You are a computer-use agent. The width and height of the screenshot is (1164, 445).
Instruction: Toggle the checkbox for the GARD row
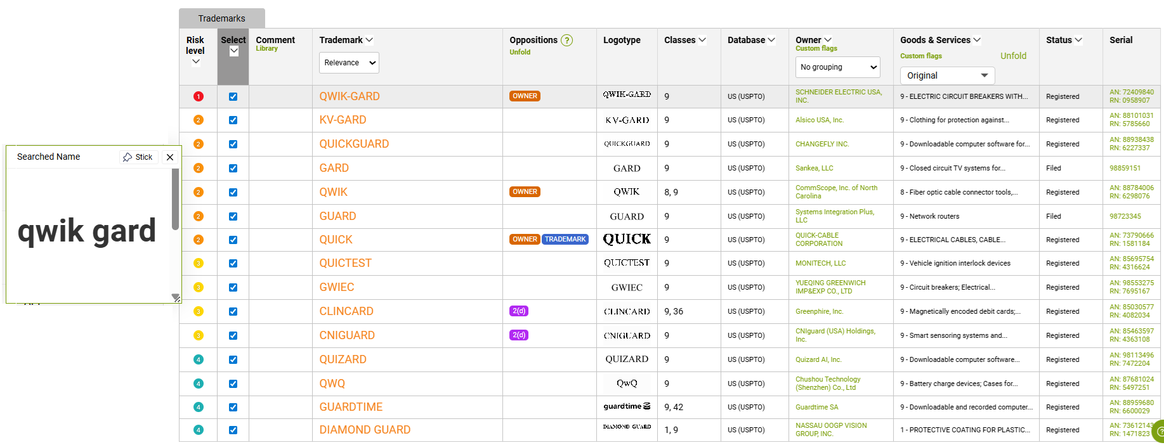click(x=233, y=168)
